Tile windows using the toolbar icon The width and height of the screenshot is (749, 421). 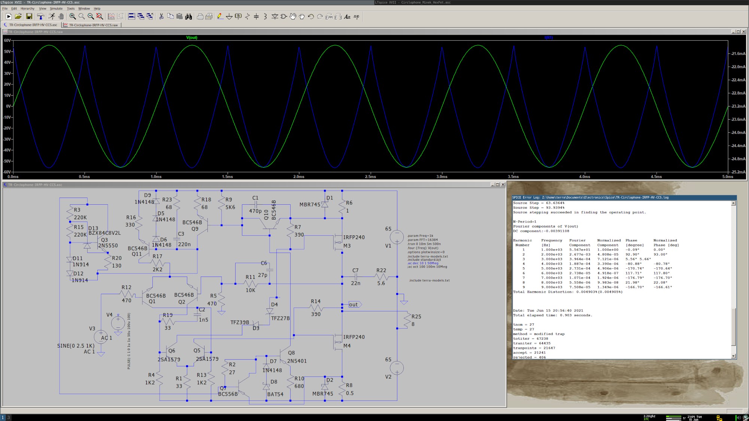click(131, 16)
